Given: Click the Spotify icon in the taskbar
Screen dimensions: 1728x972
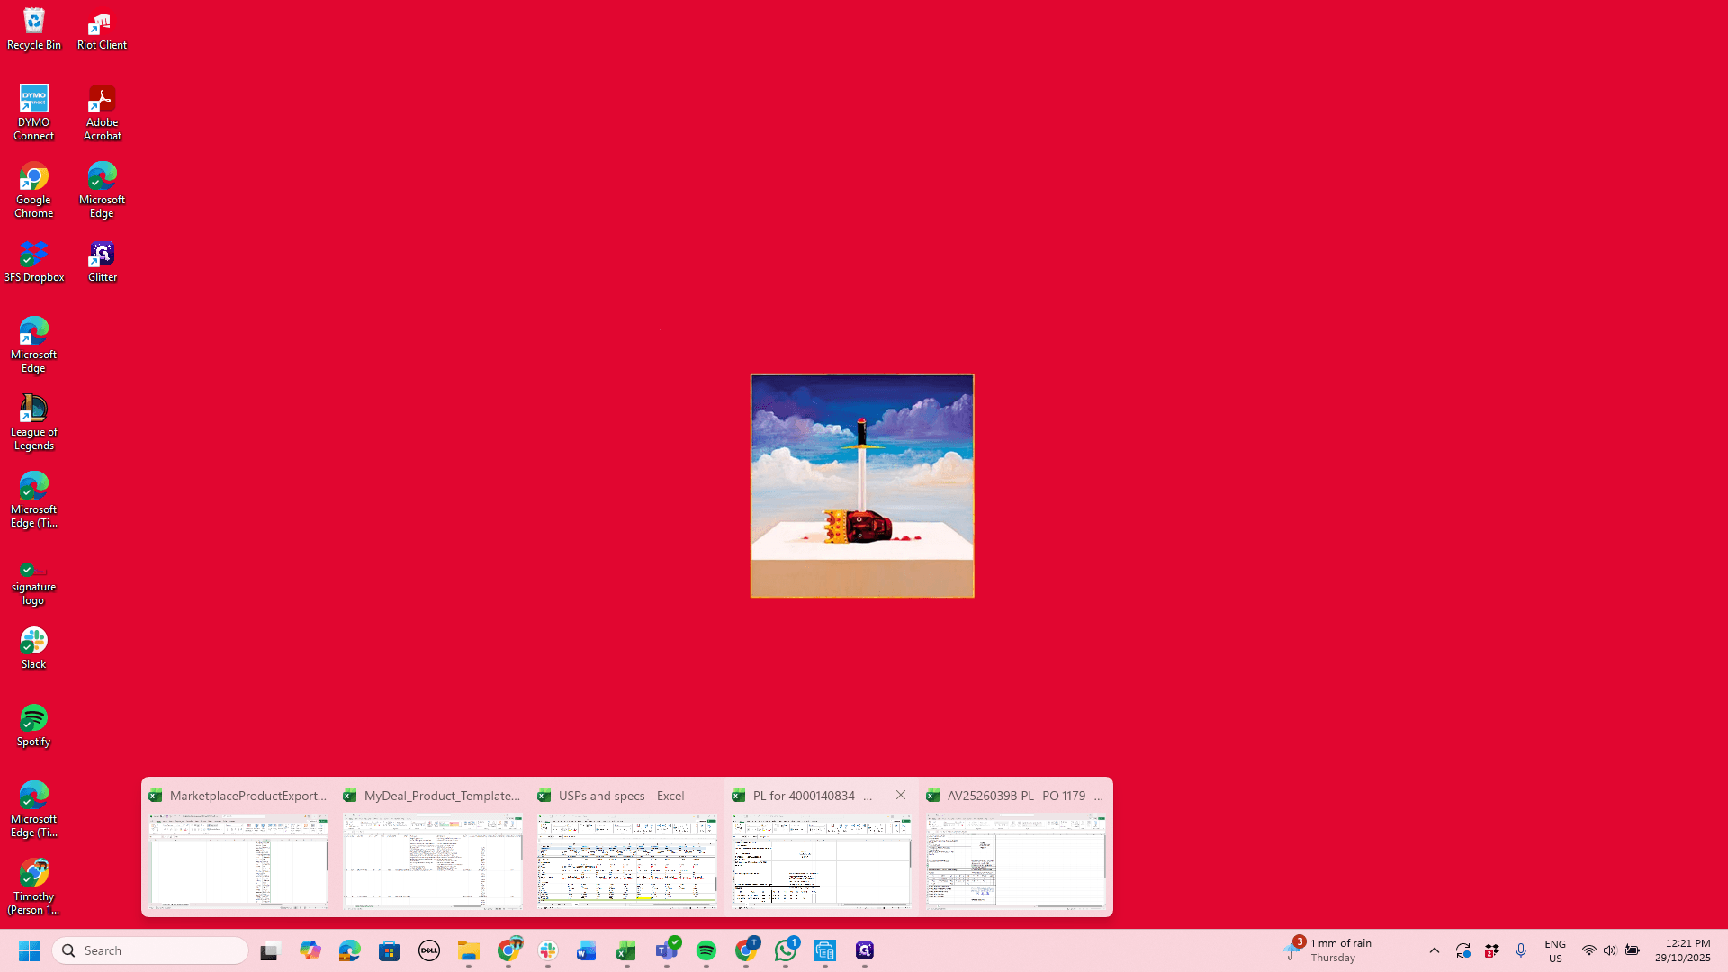Looking at the screenshot, I should pos(706,950).
